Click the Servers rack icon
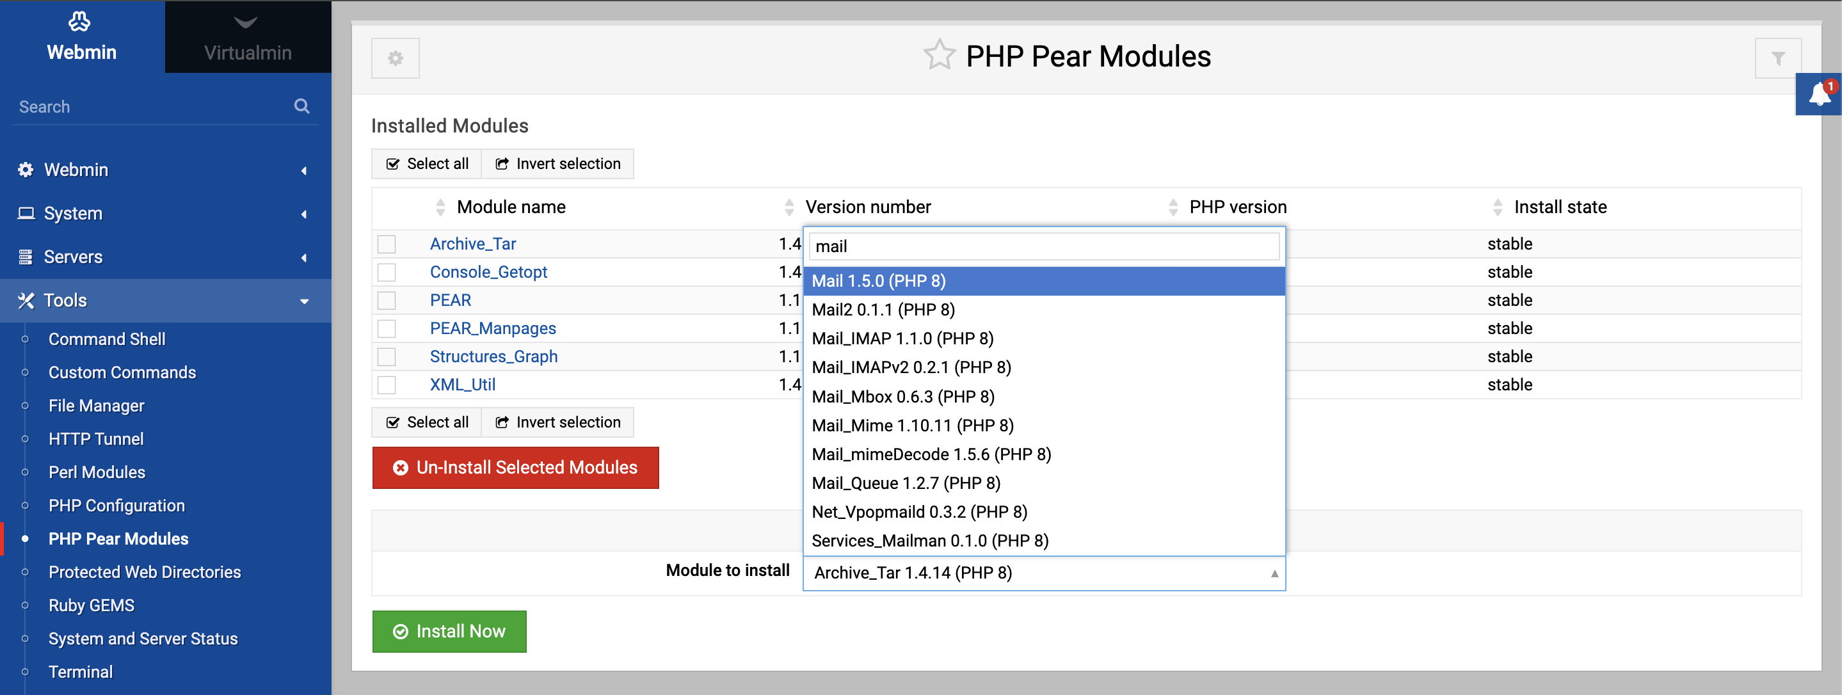Viewport: 1842px width, 695px height. point(26,257)
